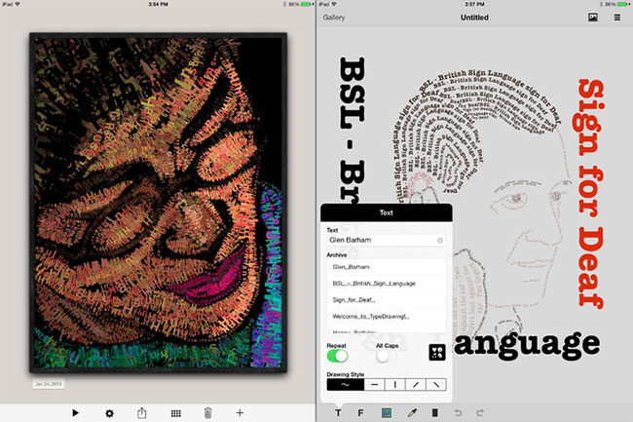Choose the curved drawing style
This screenshot has width=633, height=422.
point(346,384)
